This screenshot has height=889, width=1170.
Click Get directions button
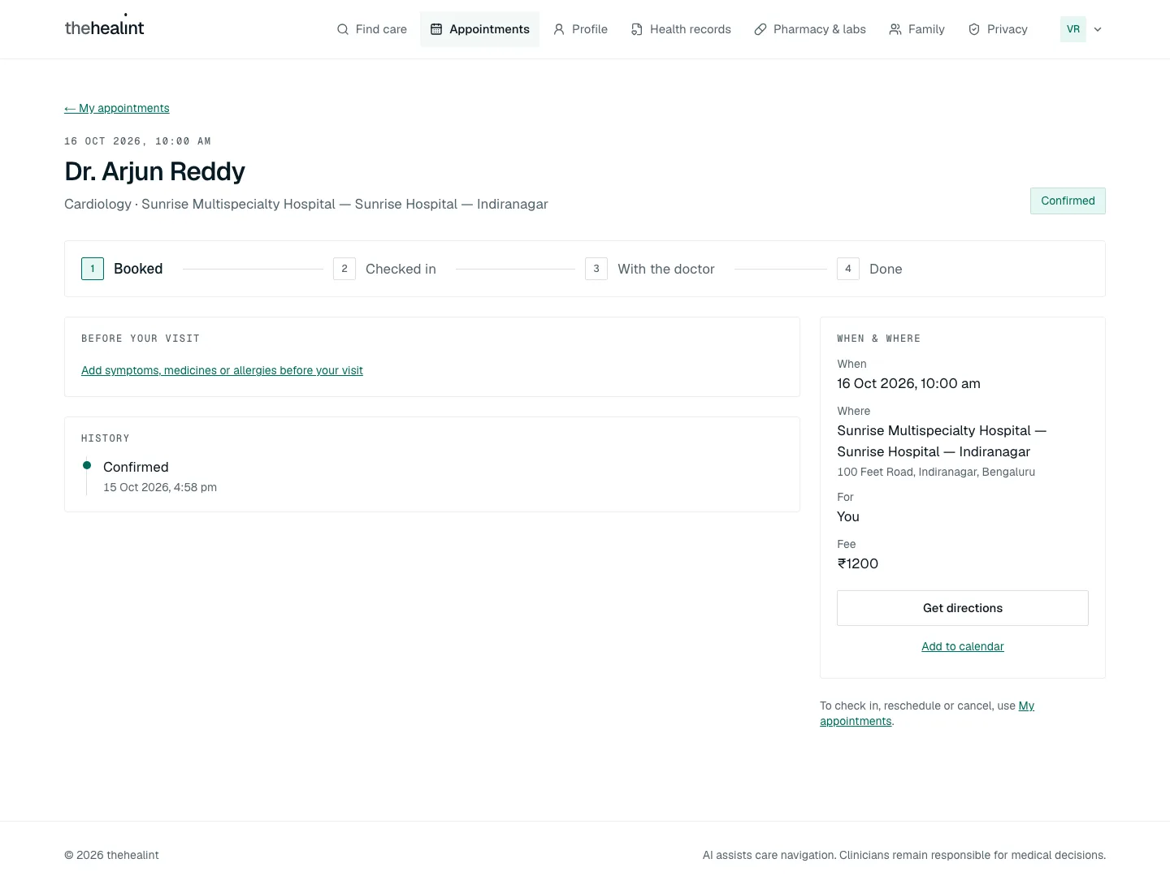[x=963, y=608]
